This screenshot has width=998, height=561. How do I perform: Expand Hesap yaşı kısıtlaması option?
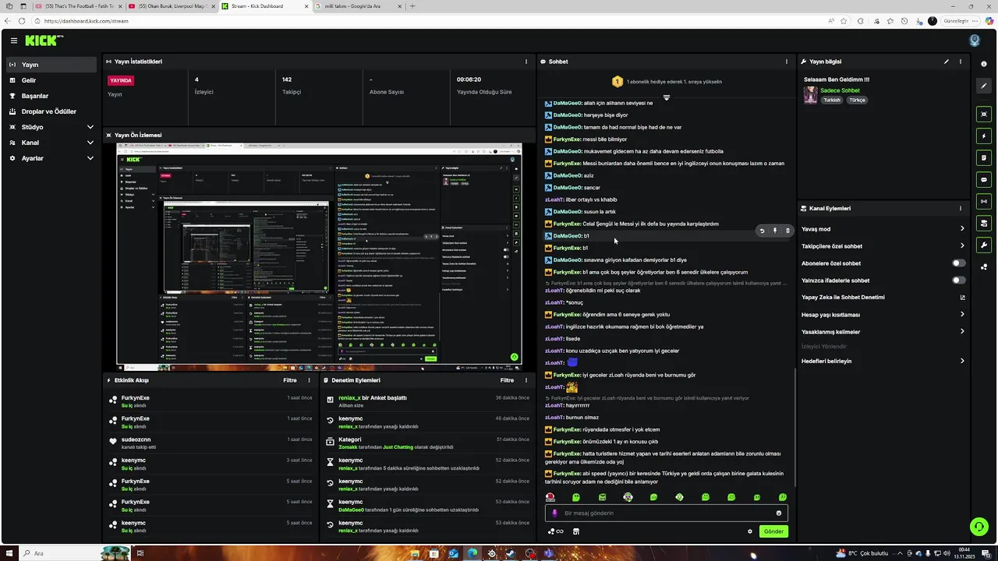click(x=883, y=315)
